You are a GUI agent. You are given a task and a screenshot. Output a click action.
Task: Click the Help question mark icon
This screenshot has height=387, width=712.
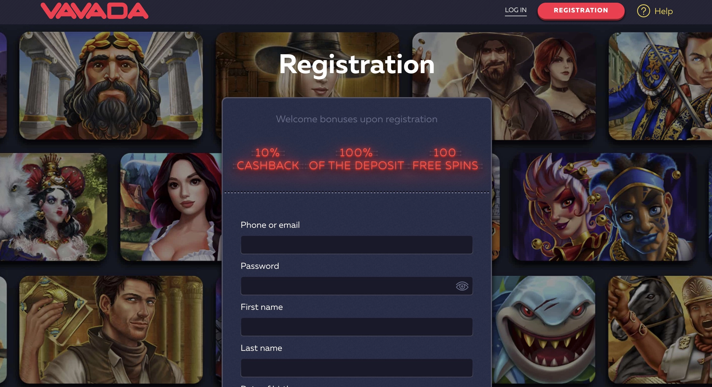coord(643,11)
